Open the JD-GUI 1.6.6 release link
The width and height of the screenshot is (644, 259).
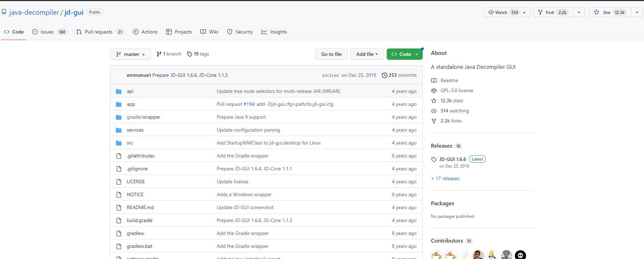point(452,159)
